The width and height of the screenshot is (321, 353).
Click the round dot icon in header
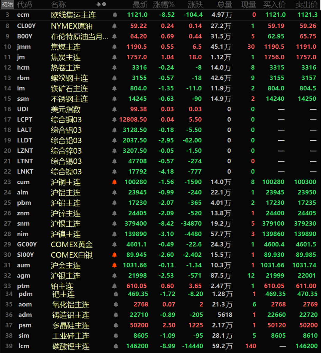pyautogui.click(x=104, y=4)
